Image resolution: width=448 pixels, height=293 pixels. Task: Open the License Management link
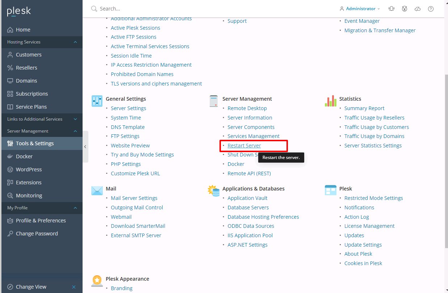tap(369, 226)
